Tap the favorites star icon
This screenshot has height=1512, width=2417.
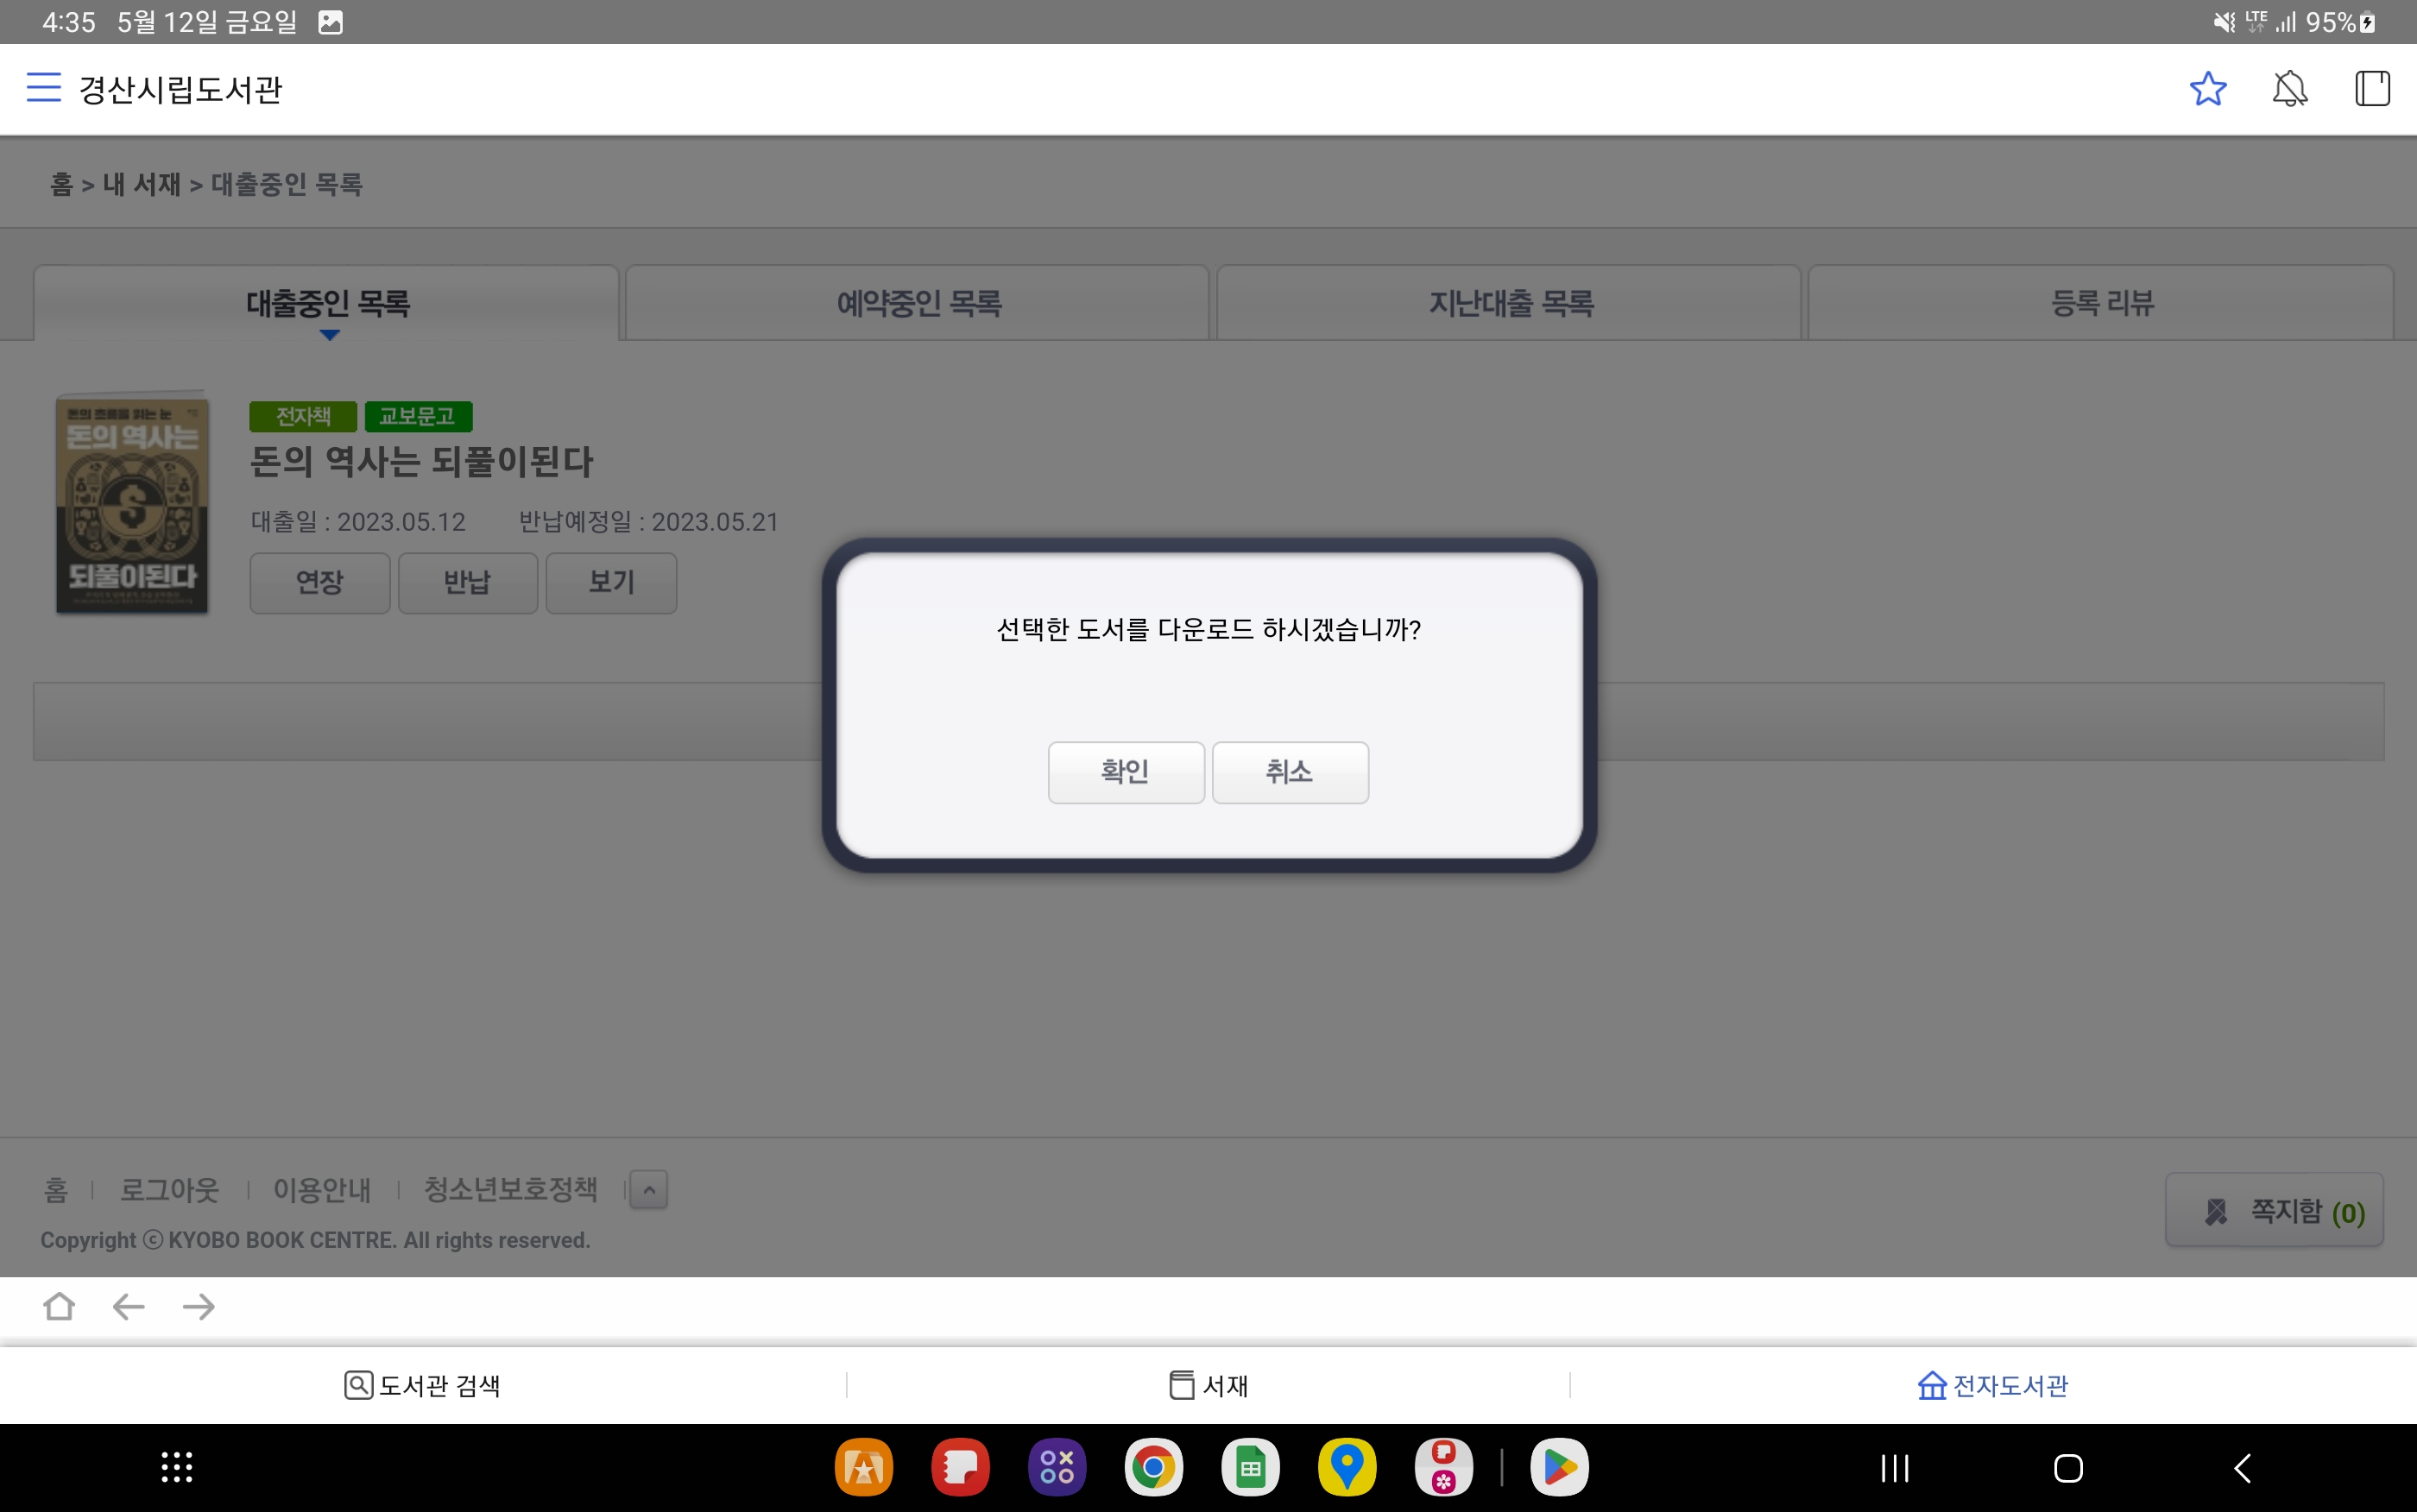click(2207, 89)
